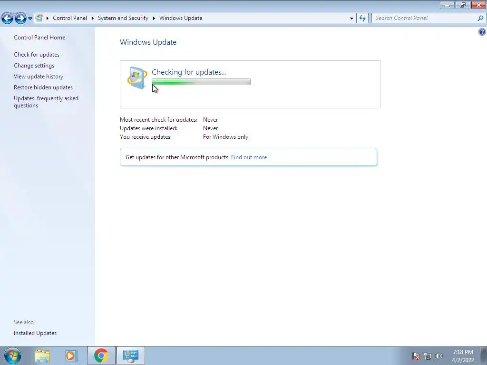Image resolution: width=487 pixels, height=365 pixels.
Task: Go to Control Panel Home
Action: point(39,38)
